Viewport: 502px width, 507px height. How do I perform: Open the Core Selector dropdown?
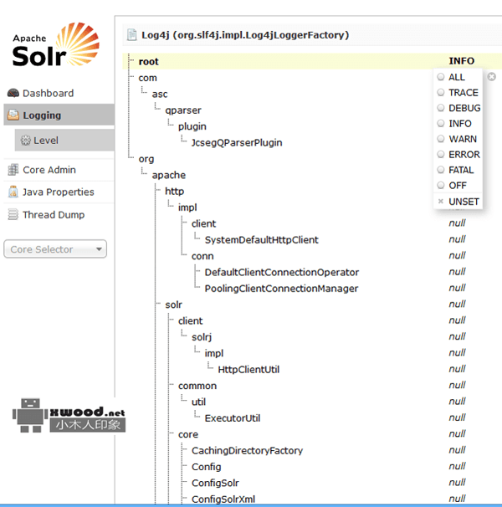(x=55, y=249)
